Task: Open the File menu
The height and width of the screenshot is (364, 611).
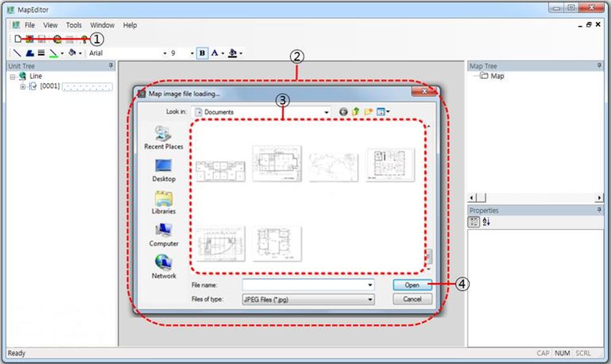Action: (x=30, y=25)
